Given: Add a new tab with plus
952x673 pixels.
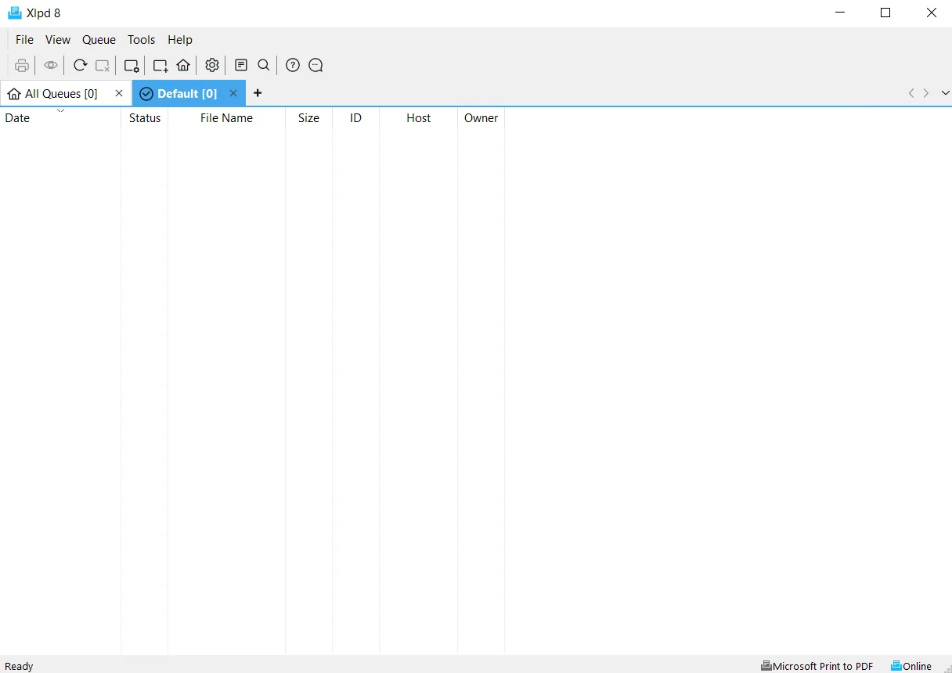Looking at the screenshot, I should click(x=258, y=93).
